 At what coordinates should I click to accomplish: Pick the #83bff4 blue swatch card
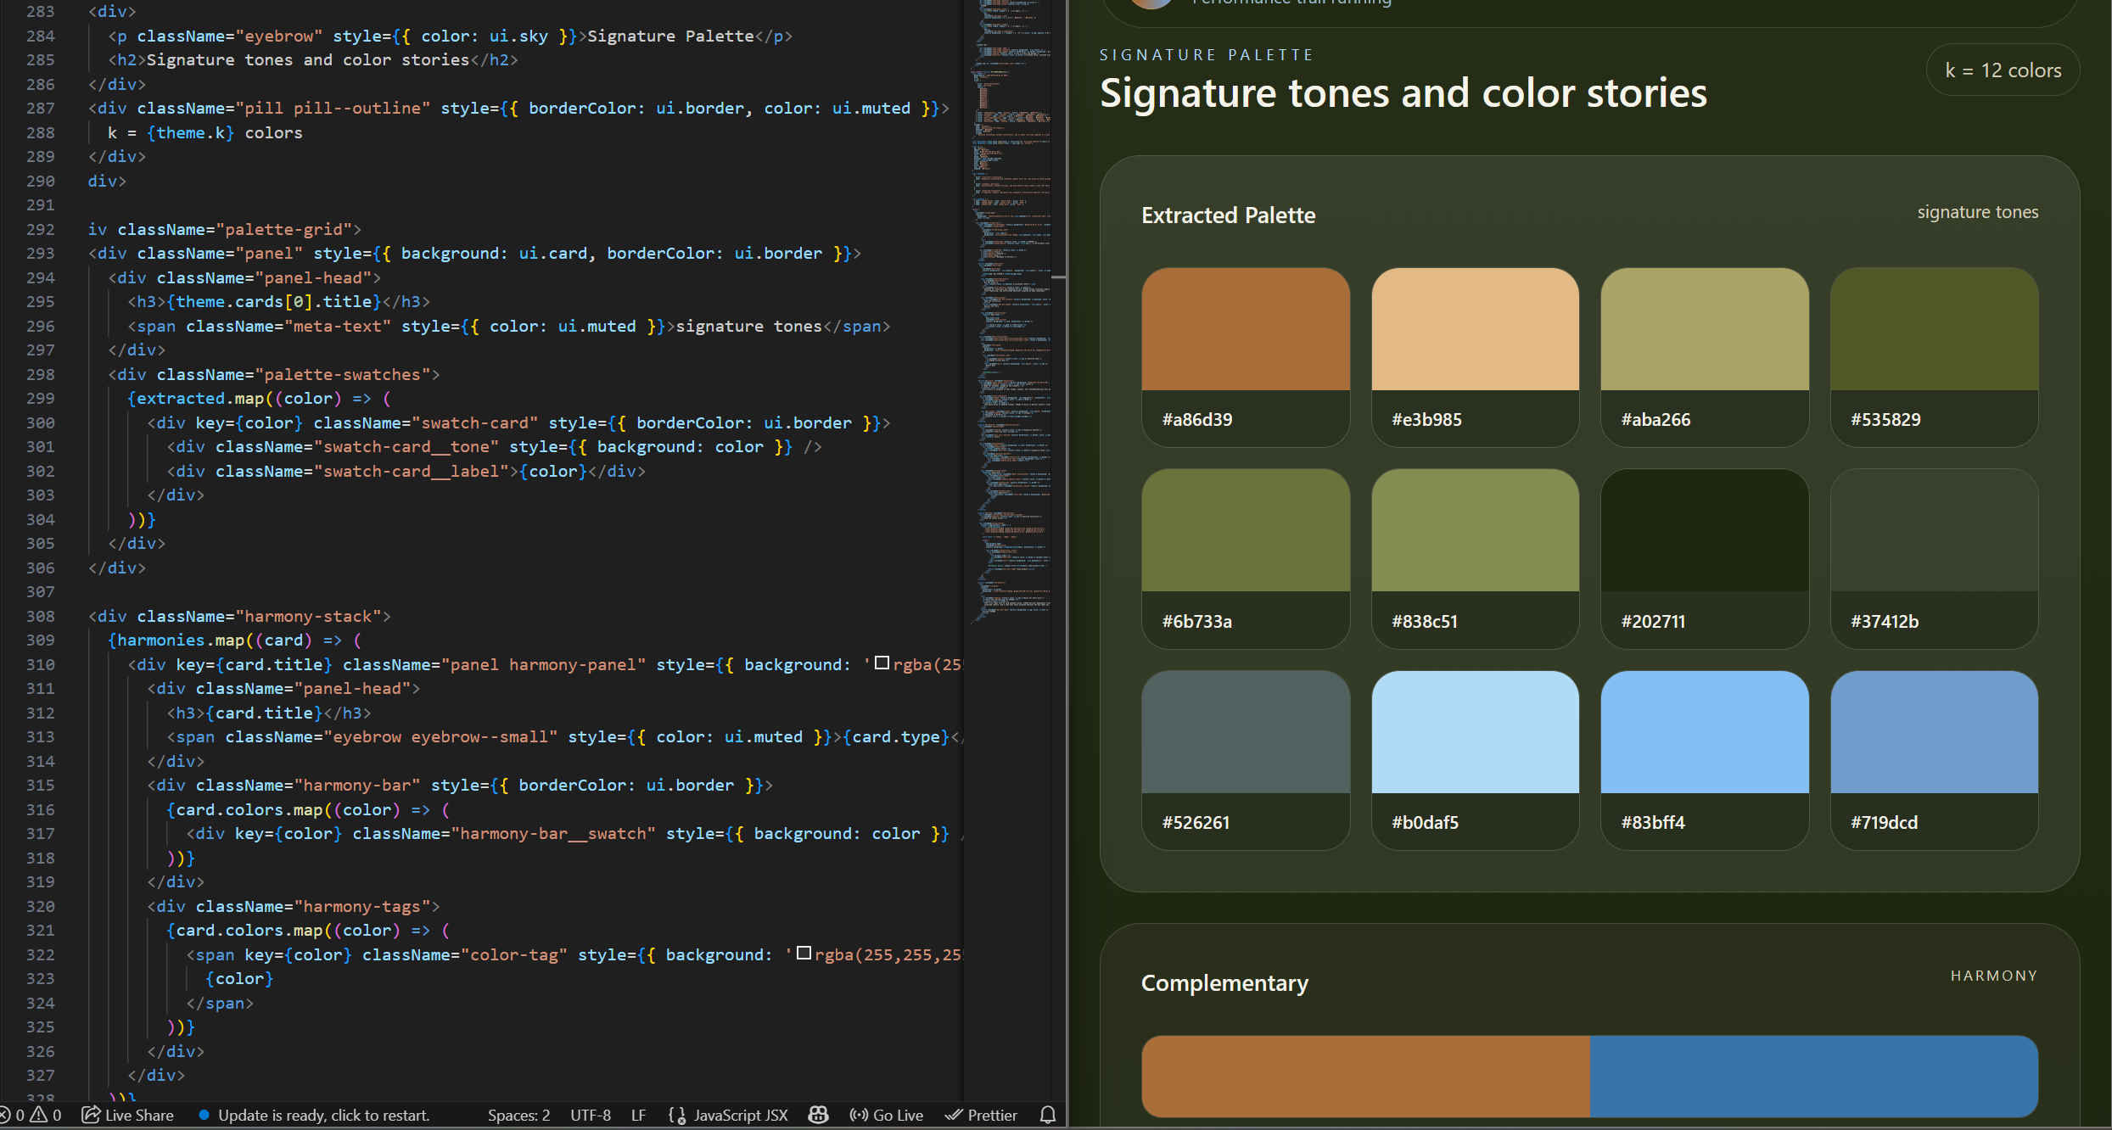1704,759
